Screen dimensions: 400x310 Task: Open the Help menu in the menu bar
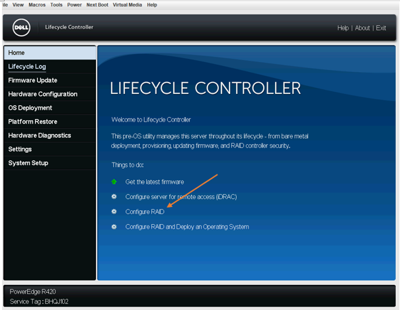(152, 5)
